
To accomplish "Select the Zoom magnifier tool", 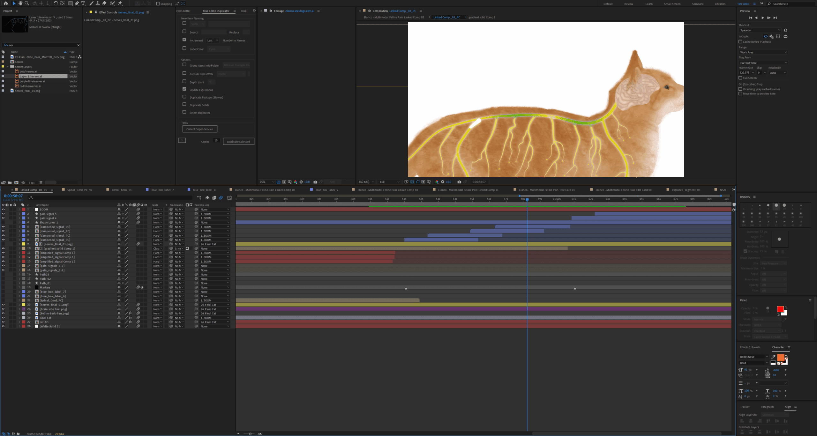I will (x=27, y=3).
